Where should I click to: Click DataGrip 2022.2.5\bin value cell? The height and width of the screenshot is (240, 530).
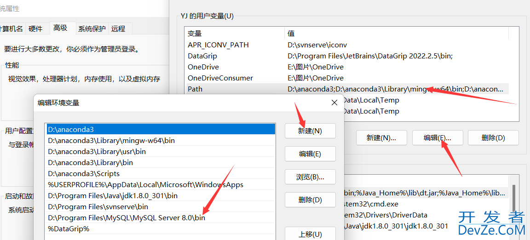(x=370, y=56)
